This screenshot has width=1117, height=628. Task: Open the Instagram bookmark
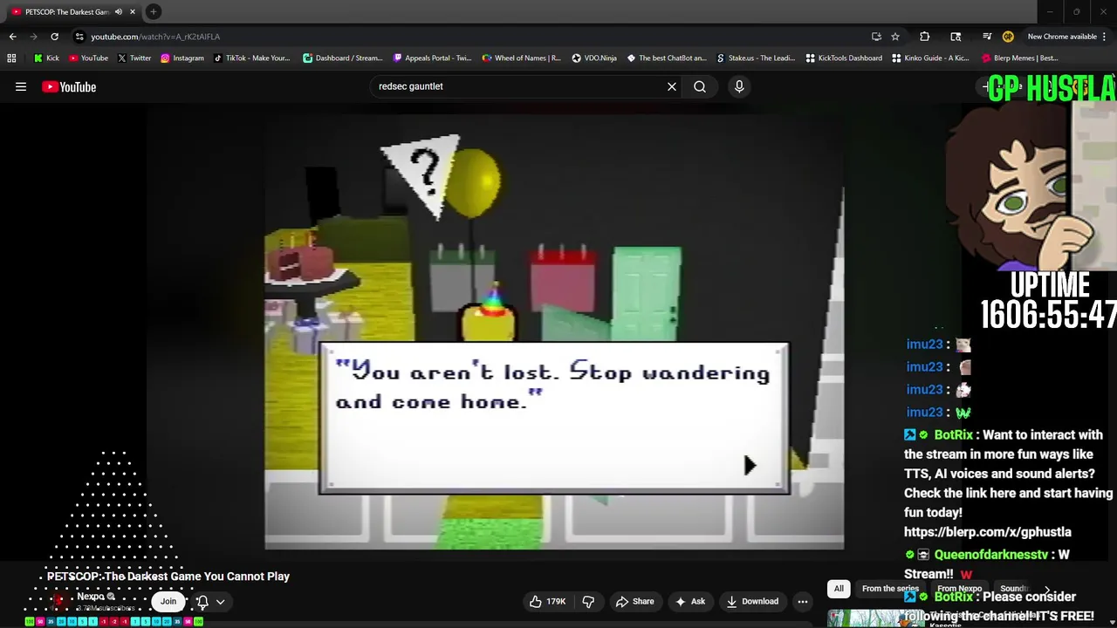point(182,58)
